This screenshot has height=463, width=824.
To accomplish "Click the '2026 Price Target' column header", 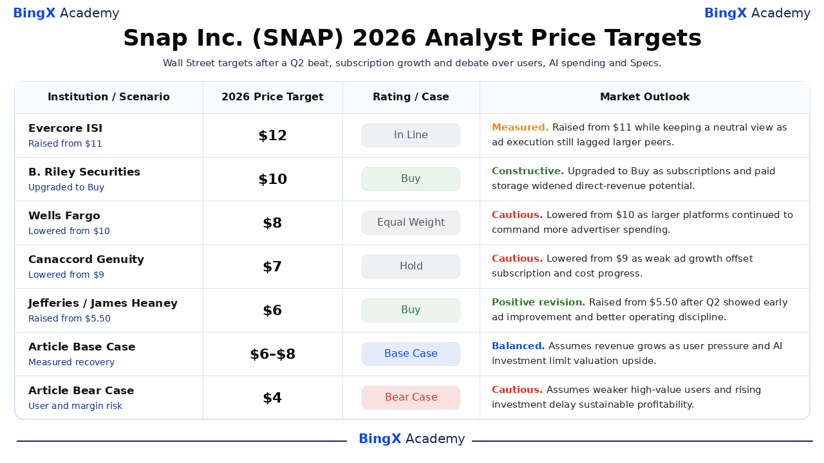I will (272, 97).
